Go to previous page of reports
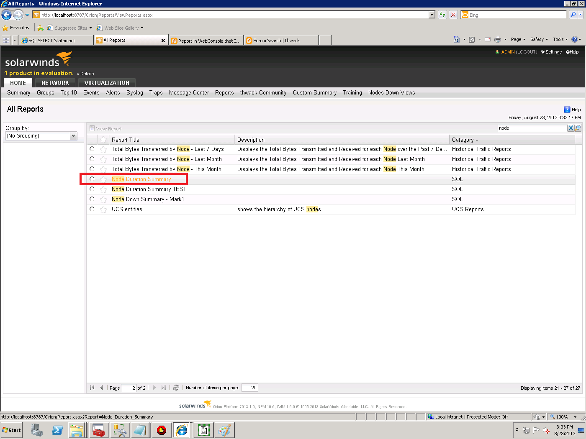Screen dimensions: 586x439 (x=101, y=388)
